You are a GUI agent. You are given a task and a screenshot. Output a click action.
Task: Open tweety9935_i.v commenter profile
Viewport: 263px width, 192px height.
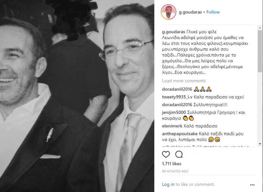(177, 97)
